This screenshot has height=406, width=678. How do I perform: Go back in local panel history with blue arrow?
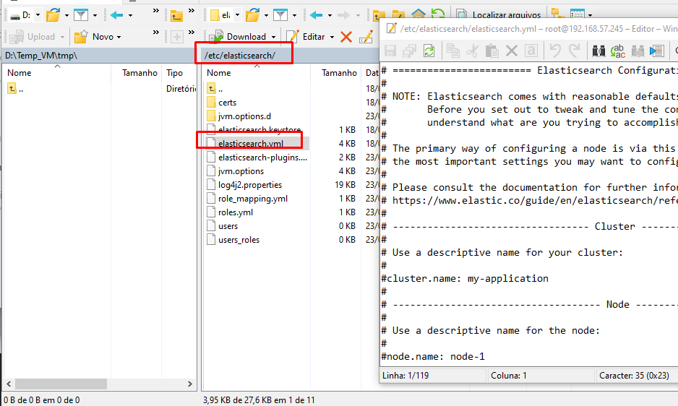click(117, 15)
